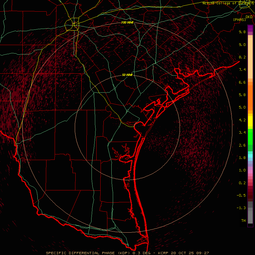255x255 pixels.
Task: Click the 9.8 value on the scale
Action: pos(242,32)
